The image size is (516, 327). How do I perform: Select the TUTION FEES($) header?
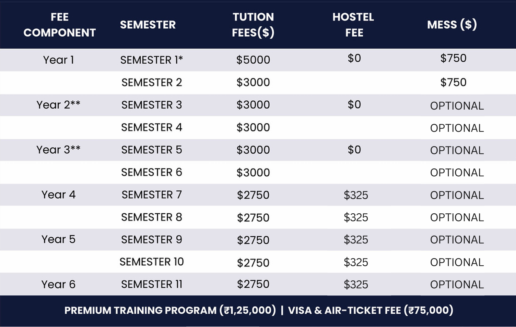[x=253, y=25]
